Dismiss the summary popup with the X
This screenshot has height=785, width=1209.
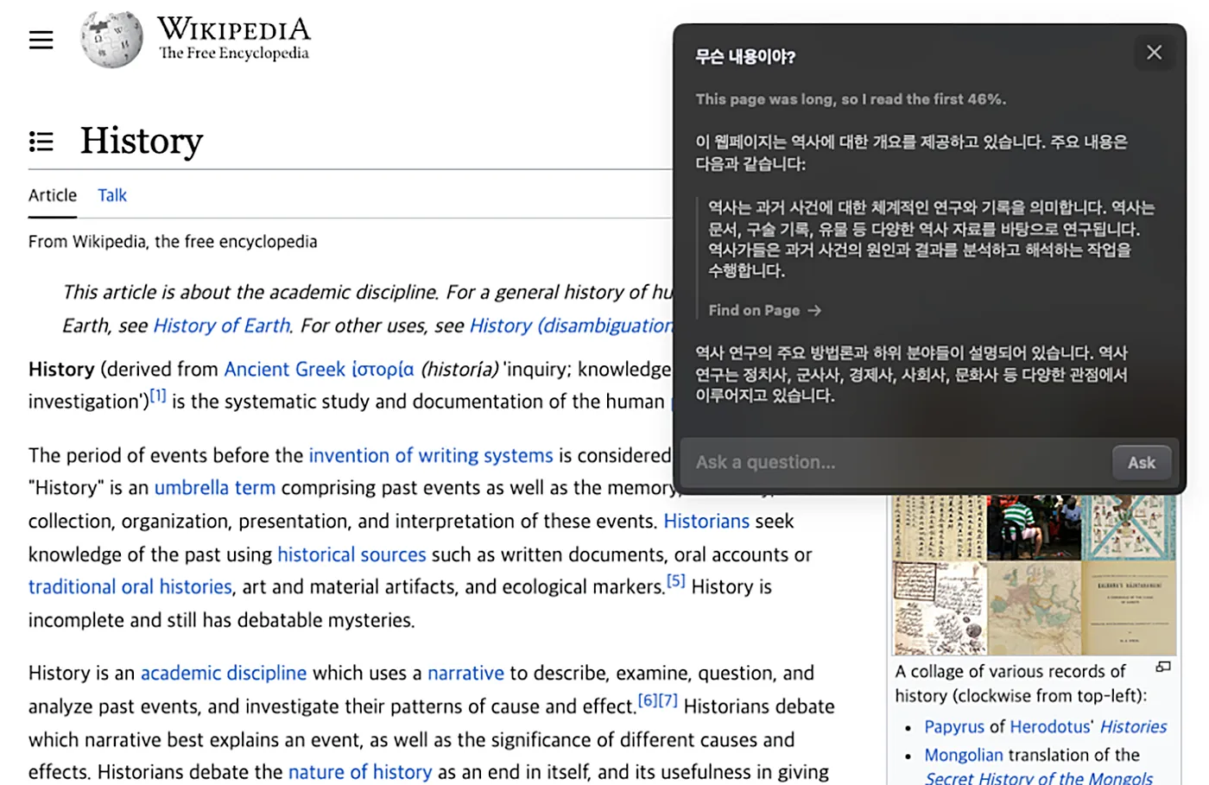point(1155,52)
